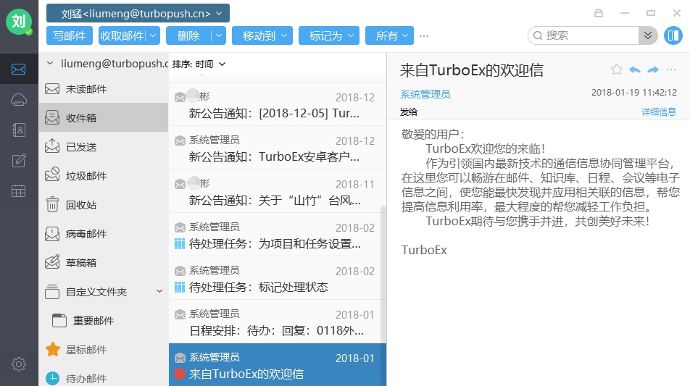Image resolution: width=690 pixels, height=386 pixels.
Task: Collapse the liumeng@turbopush account tree
Action: click(x=50, y=63)
